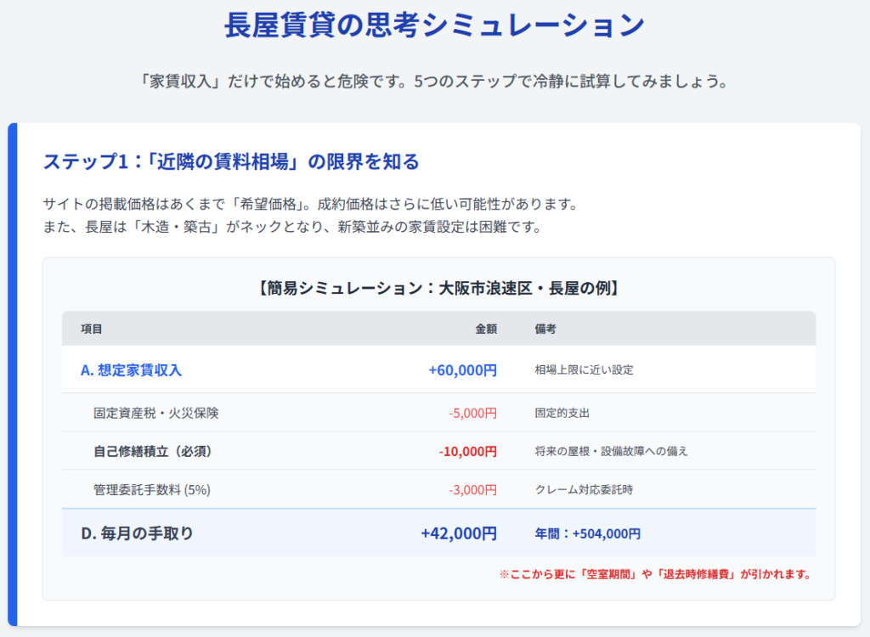Click the -10,000円 amount in red
The height and width of the screenshot is (637, 870).
point(467,451)
